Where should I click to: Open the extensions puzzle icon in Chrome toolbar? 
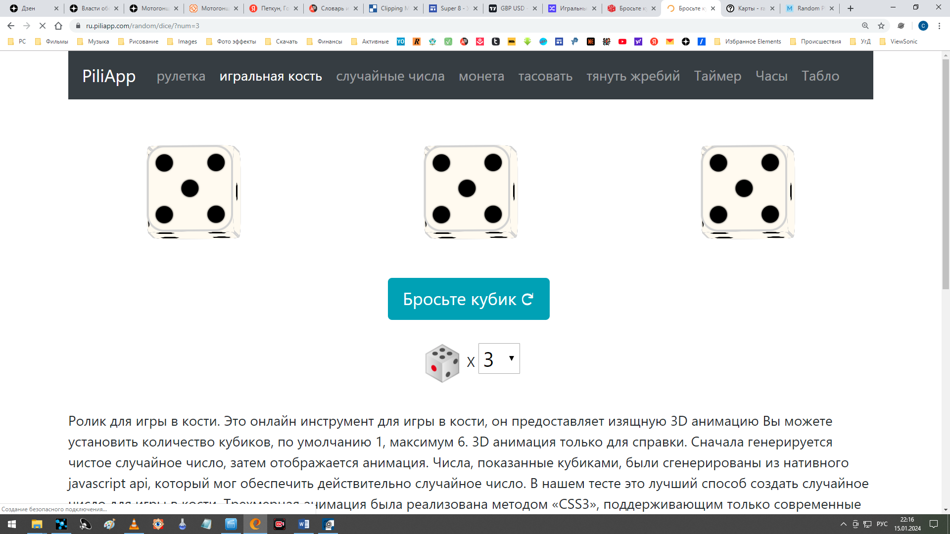click(901, 26)
